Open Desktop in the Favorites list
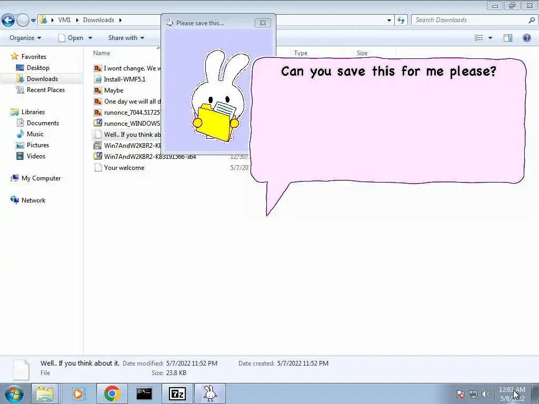The height and width of the screenshot is (404, 539). (38, 68)
